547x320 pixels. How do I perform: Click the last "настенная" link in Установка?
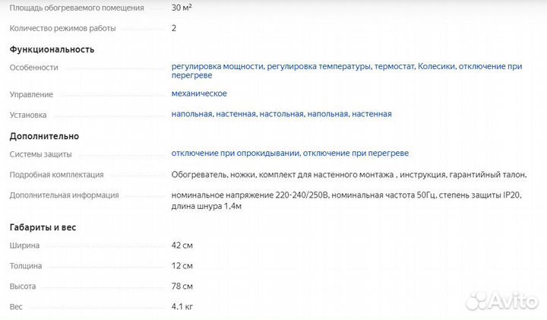[x=372, y=114]
